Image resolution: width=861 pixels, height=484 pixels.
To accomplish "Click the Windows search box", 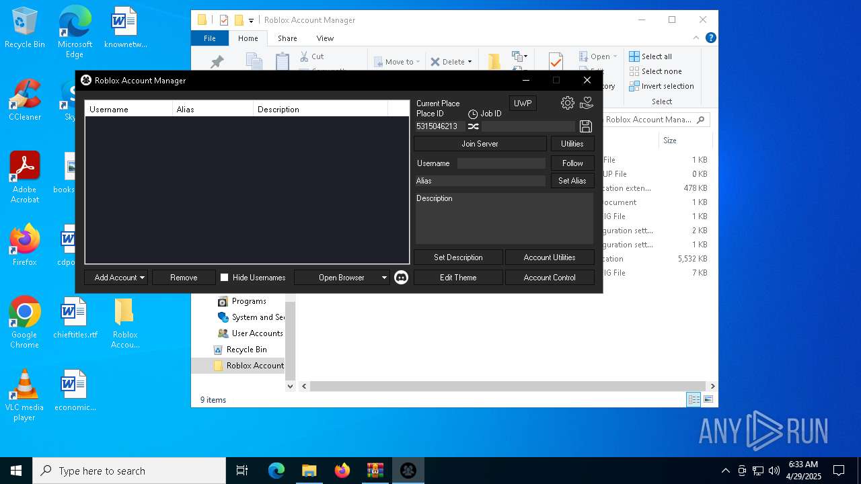I will click(x=129, y=471).
